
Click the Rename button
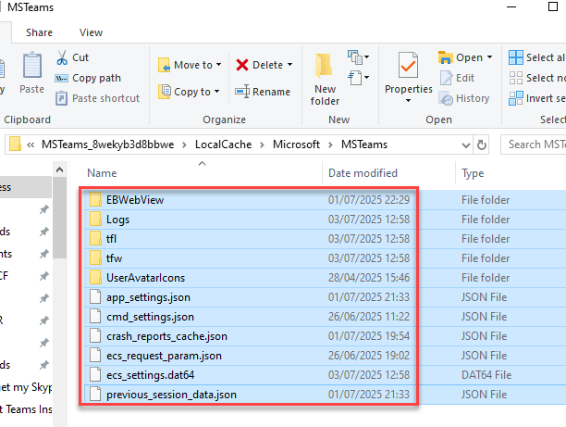(x=263, y=92)
